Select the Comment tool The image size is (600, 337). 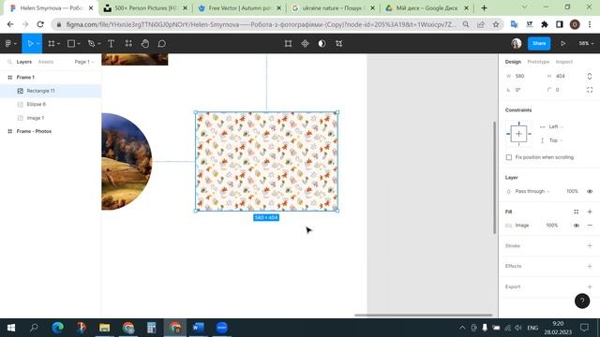162,44
